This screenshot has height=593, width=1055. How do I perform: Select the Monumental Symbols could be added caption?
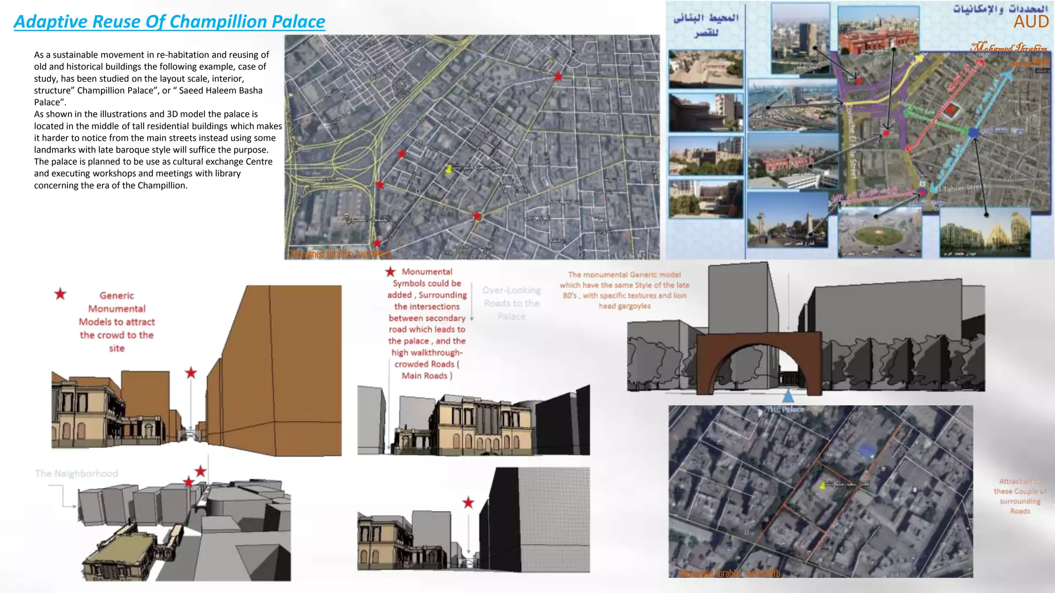(x=427, y=323)
